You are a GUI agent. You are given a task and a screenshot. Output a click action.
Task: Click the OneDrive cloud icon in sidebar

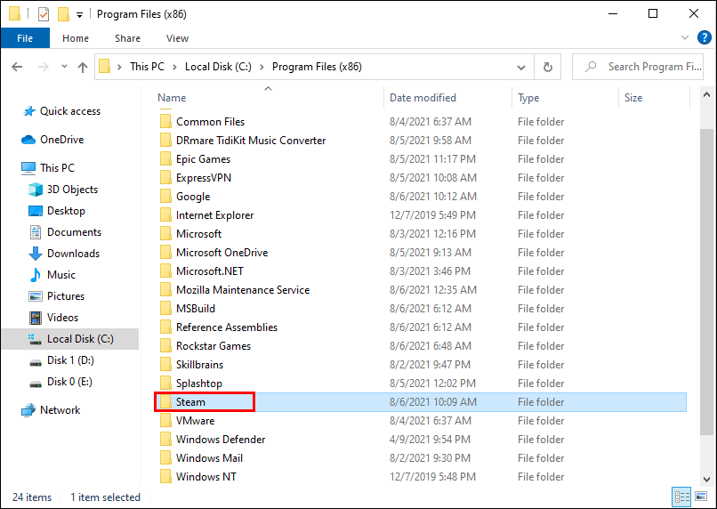click(x=28, y=140)
